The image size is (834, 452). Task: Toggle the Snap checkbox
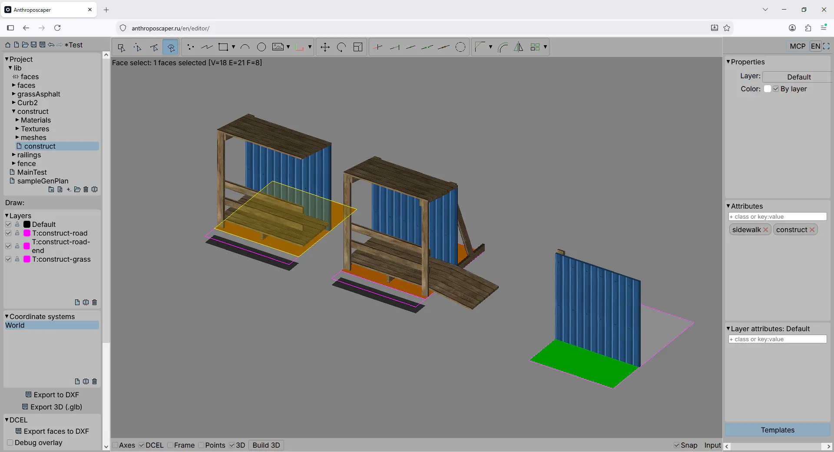pos(677,445)
